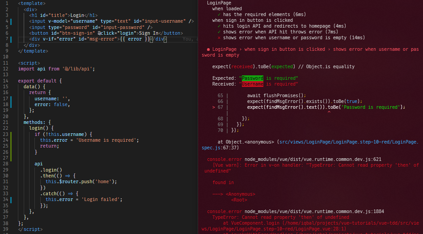Viewport: 423px width, 234px height.
Task: Click the btn-sign-in button code line
Action: pos(106,33)
